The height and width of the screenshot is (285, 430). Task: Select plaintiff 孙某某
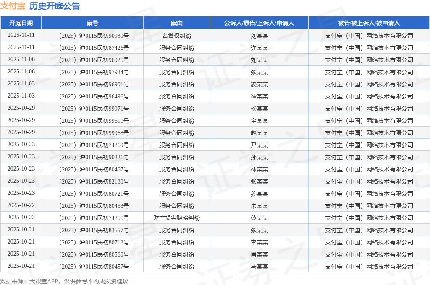(260, 157)
